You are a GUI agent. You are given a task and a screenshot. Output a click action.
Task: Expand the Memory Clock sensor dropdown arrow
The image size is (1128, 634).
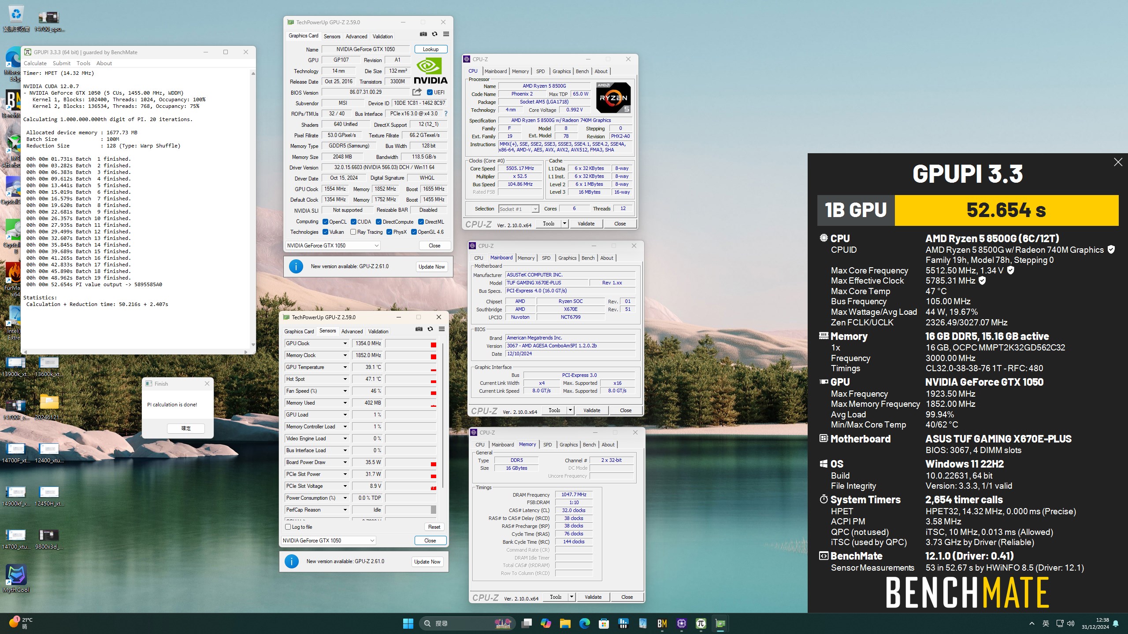click(x=345, y=355)
